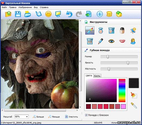This screenshot has width=142, height=125.
Task: Click the undo arrow in toolbar
Action: coord(69,14)
